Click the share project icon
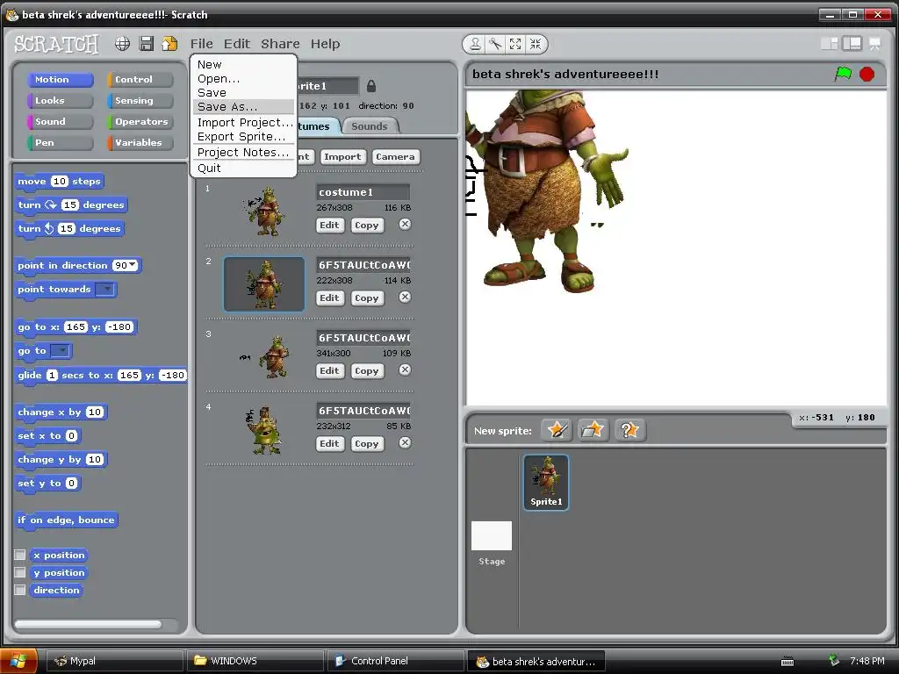This screenshot has height=674, width=899. [x=169, y=44]
